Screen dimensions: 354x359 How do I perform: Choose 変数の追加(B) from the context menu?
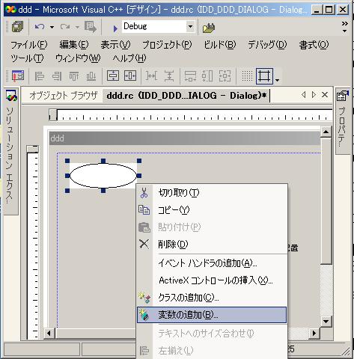(212, 315)
